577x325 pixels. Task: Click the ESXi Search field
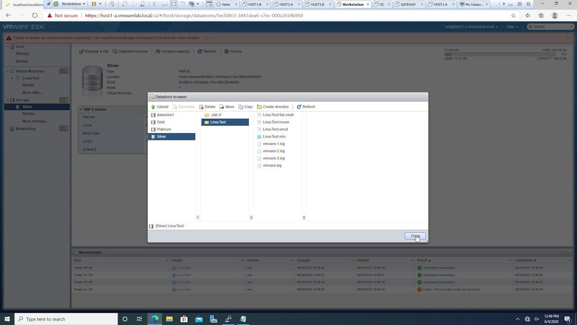click(x=550, y=27)
